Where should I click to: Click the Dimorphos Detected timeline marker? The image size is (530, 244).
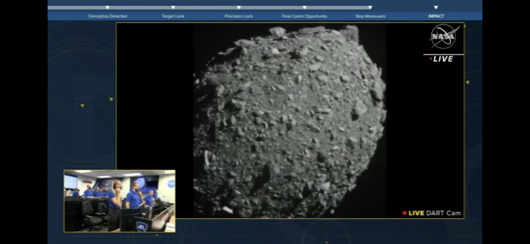click(107, 7)
